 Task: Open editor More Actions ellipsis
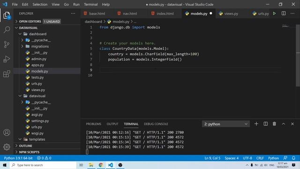[292, 14]
